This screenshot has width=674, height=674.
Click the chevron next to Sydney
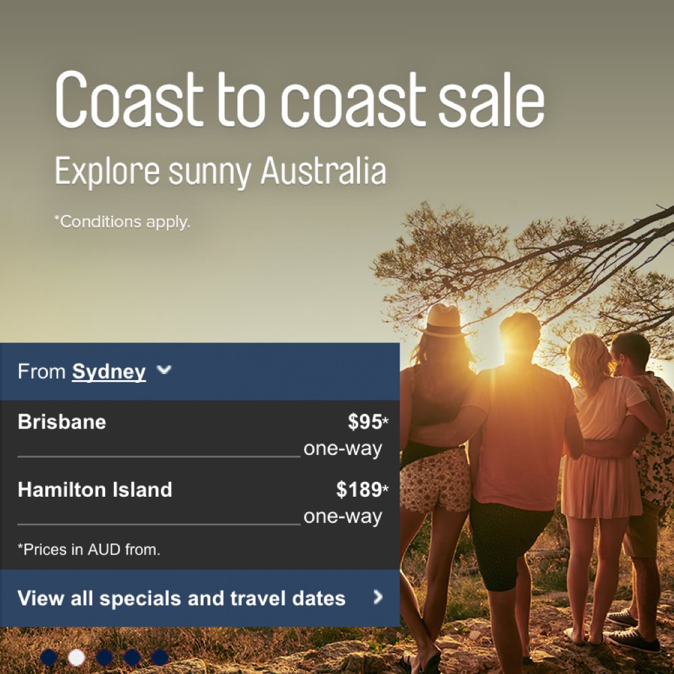[x=164, y=370]
